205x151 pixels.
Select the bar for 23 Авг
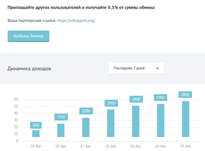[136, 122]
